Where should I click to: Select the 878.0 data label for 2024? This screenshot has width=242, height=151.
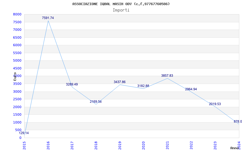pyautogui.click(x=238, y=121)
